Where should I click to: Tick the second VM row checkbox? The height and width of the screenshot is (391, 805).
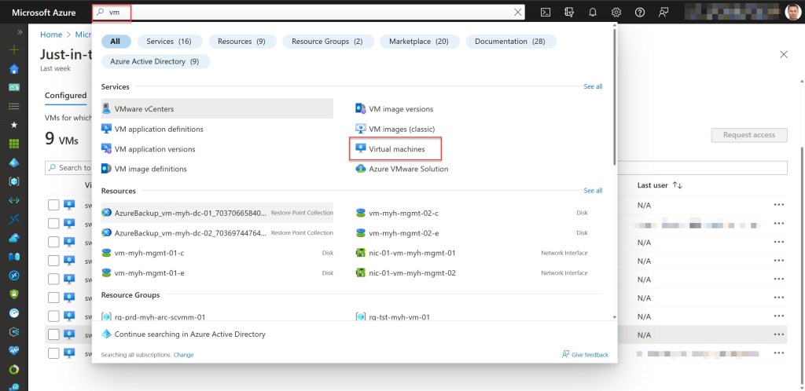coord(53,223)
